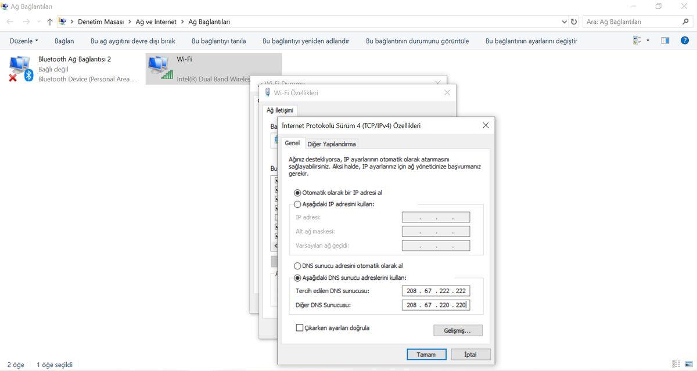Select 'Otomatik olarak bir IP adresi al' option
The width and height of the screenshot is (697, 371).
[297, 192]
